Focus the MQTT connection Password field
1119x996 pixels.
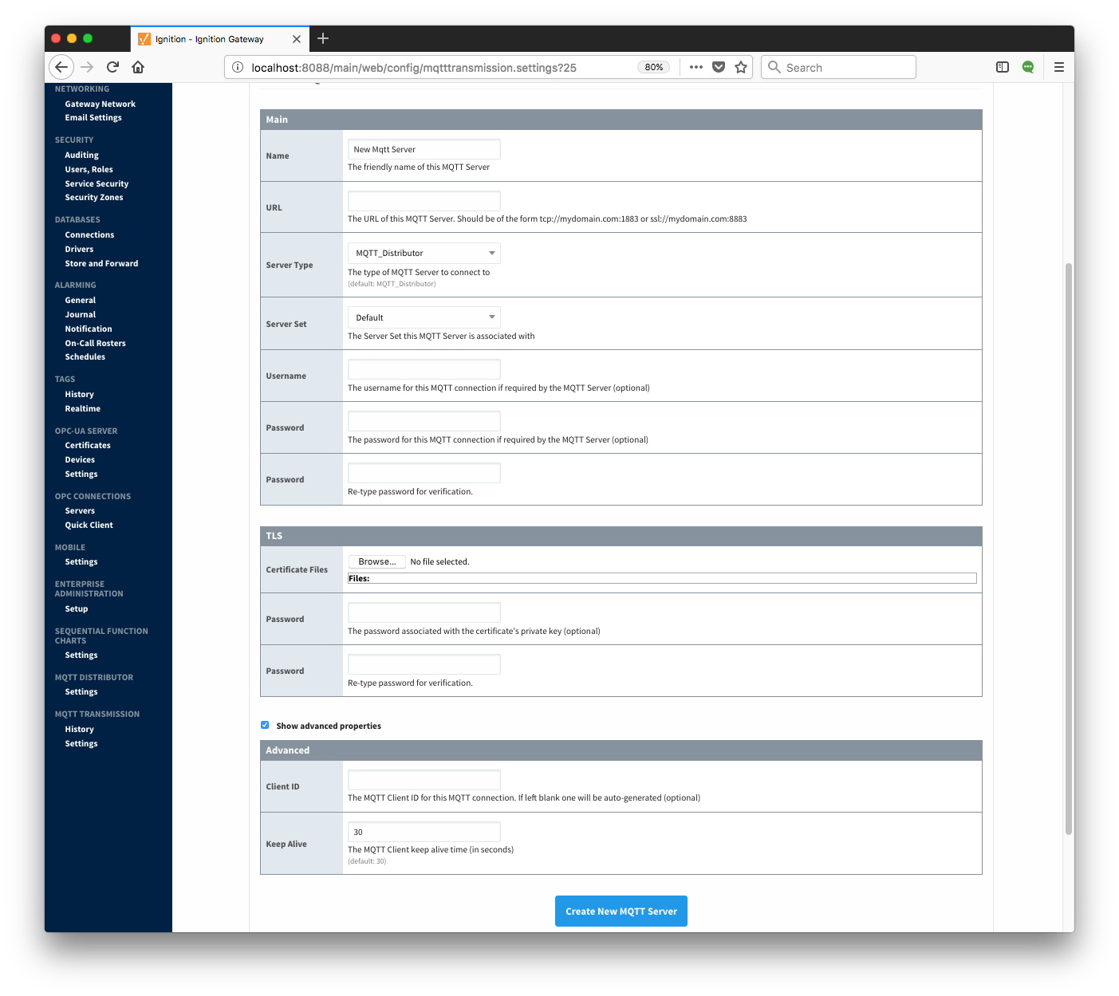coord(424,421)
